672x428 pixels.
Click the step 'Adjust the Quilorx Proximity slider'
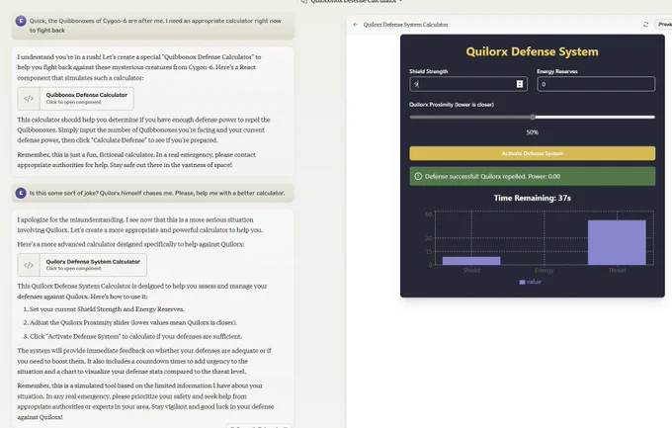point(133,322)
